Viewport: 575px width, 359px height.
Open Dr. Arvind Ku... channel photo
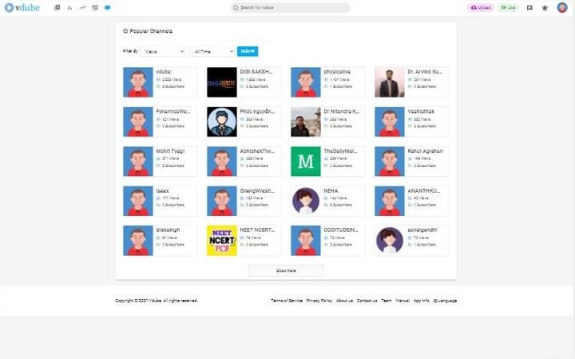coord(390,82)
